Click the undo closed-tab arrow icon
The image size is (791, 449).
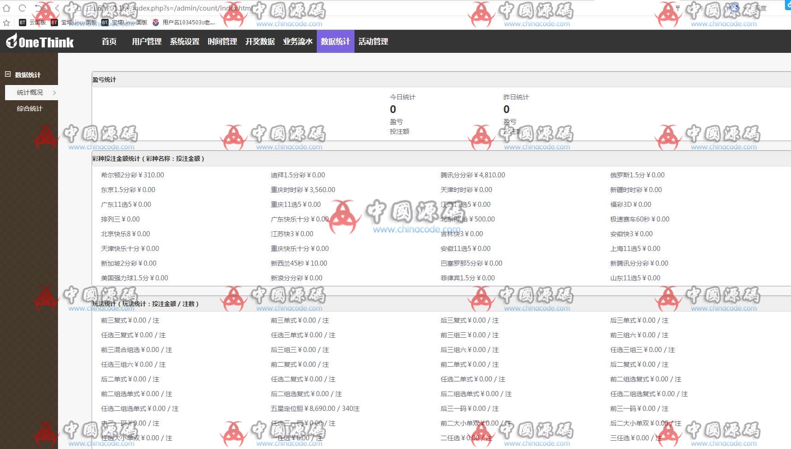(39, 8)
